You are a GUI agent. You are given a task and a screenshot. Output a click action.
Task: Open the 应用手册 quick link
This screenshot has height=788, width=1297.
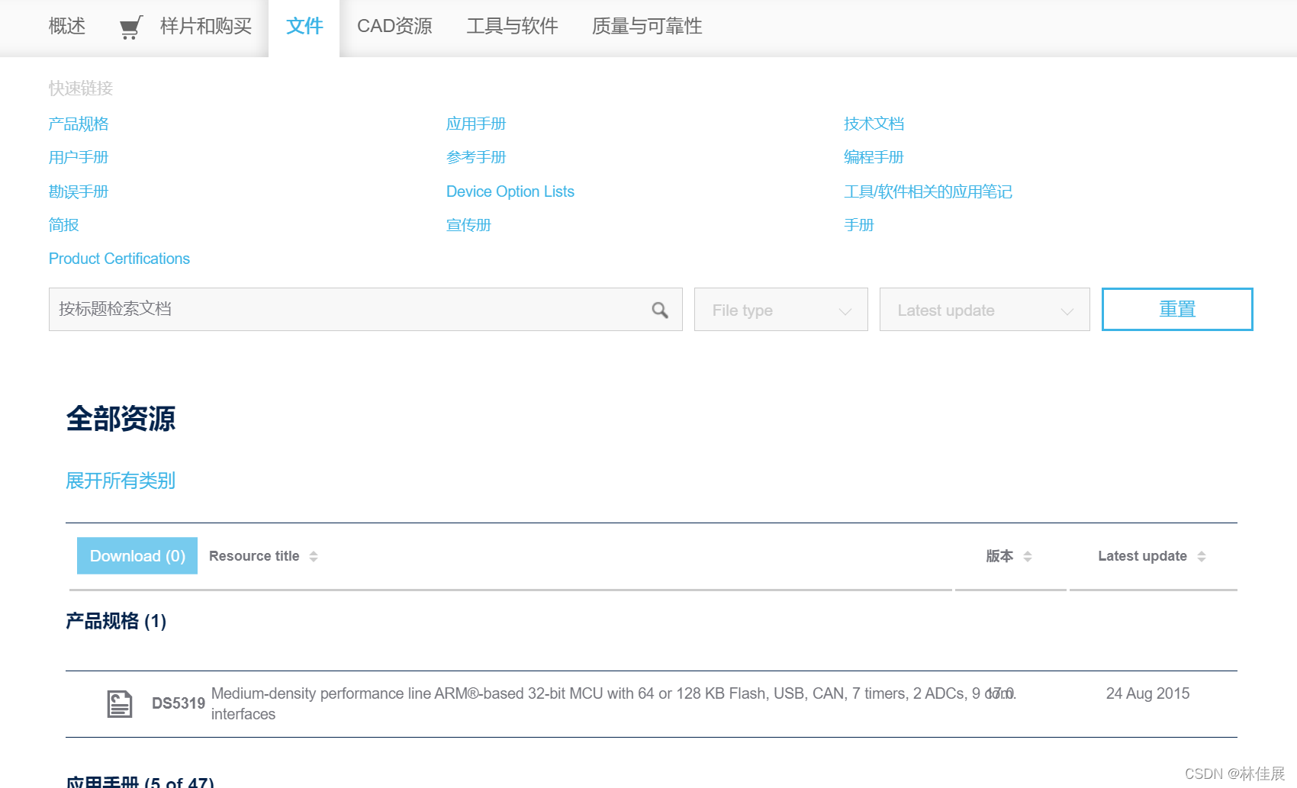[476, 124]
